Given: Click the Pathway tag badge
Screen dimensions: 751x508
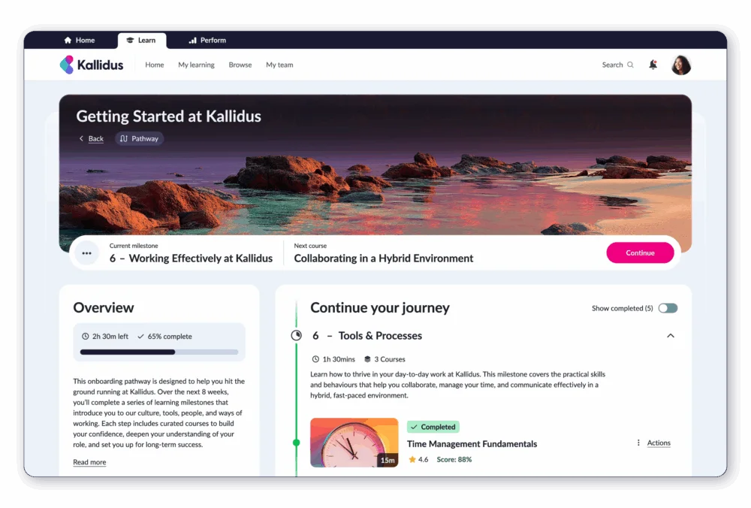Looking at the screenshot, I should [140, 138].
